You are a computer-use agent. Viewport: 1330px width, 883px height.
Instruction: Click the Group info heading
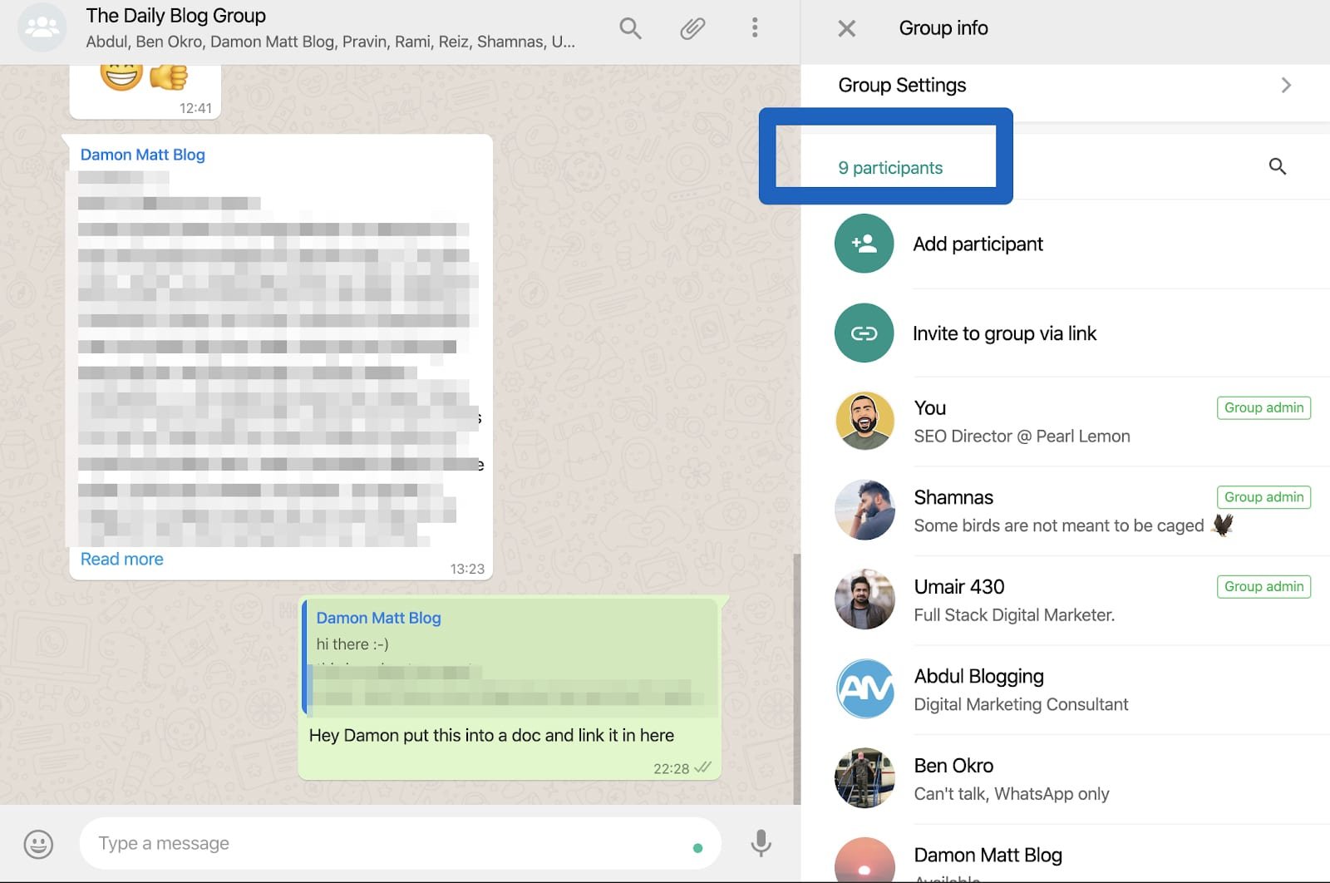tap(943, 28)
